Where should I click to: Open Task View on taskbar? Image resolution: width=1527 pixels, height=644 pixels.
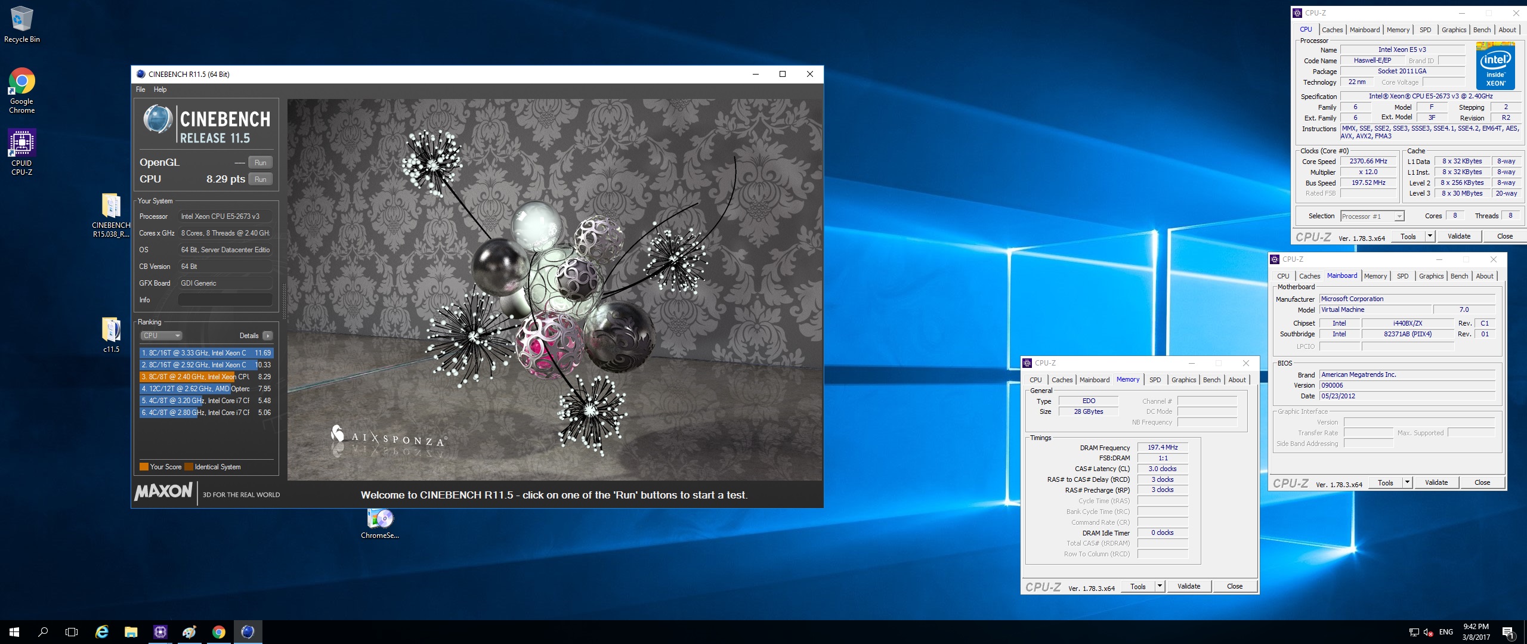point(72,632)
